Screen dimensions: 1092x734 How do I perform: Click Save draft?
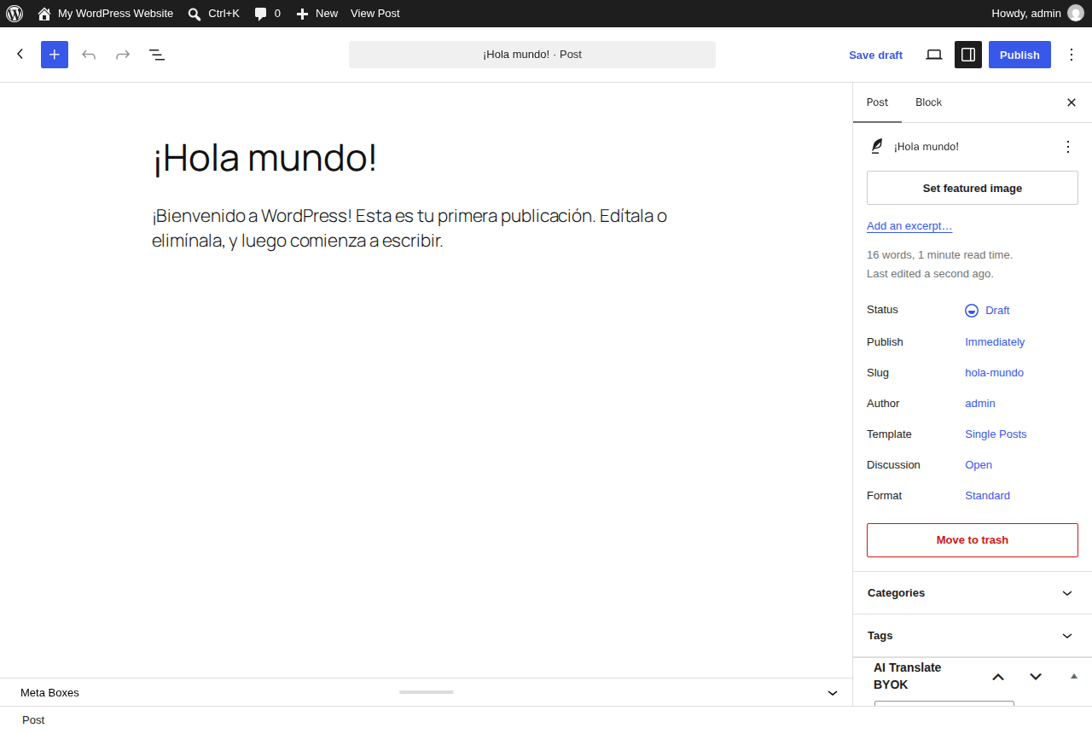tap(875, 55)
